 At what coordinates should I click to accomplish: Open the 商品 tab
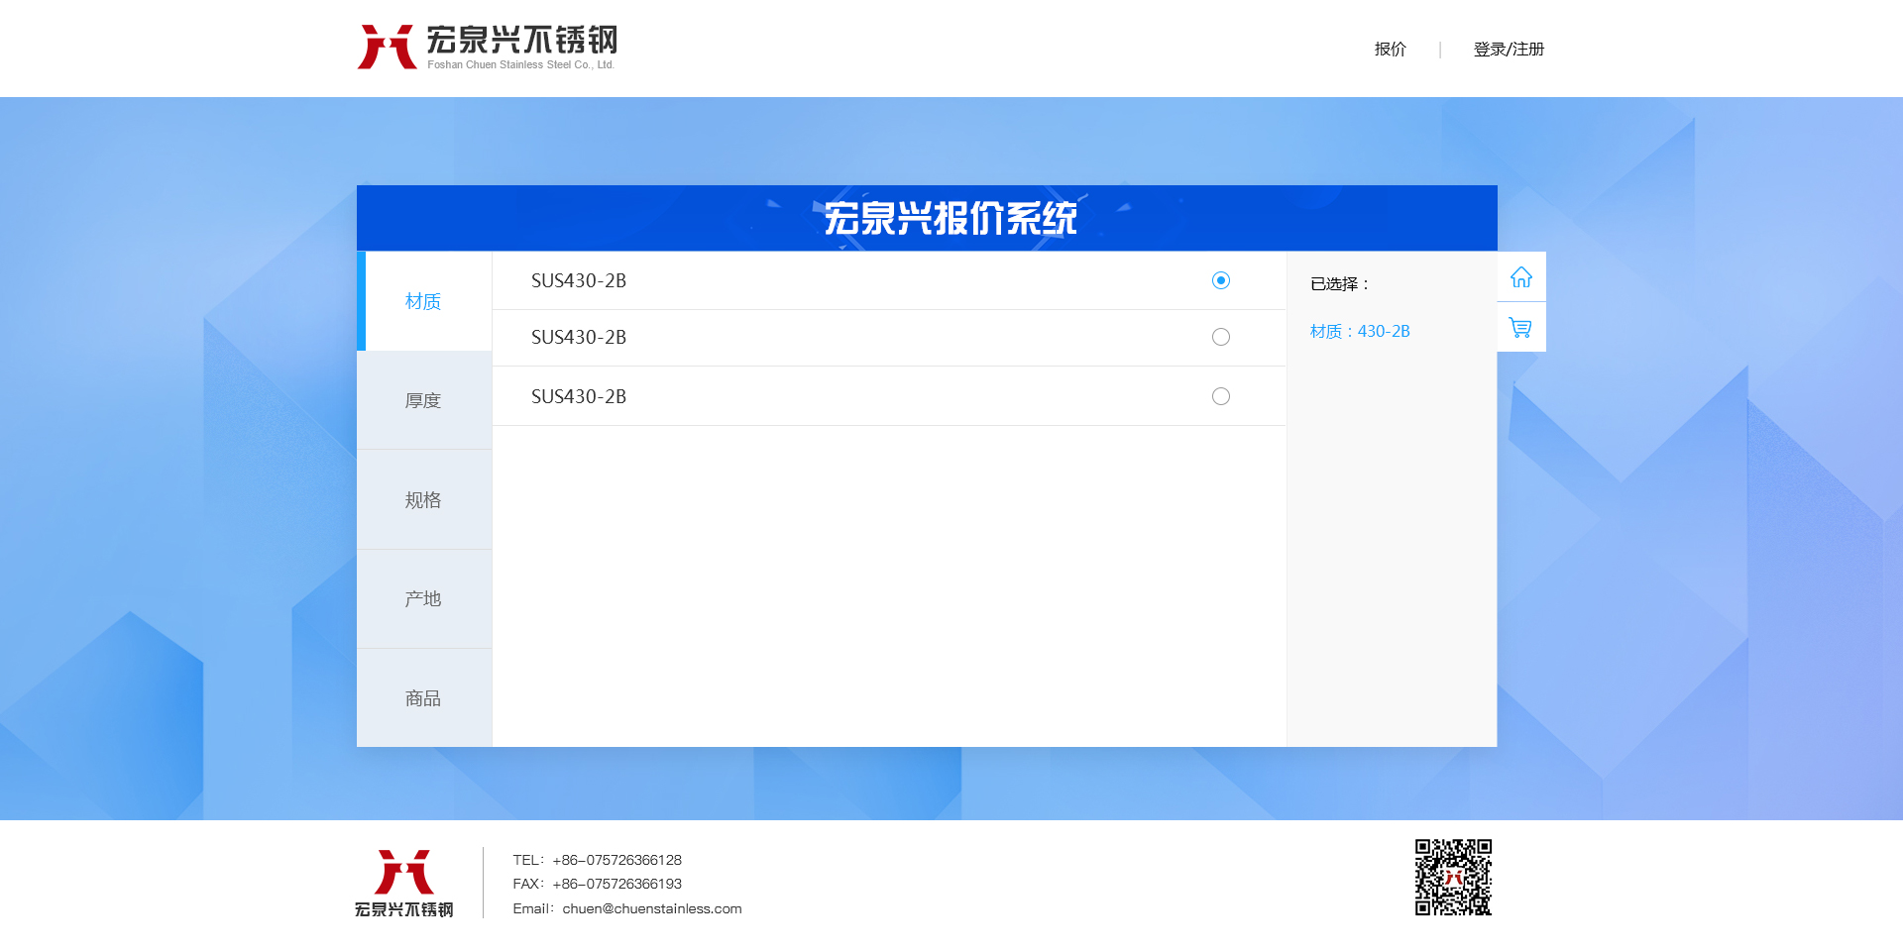423,698
